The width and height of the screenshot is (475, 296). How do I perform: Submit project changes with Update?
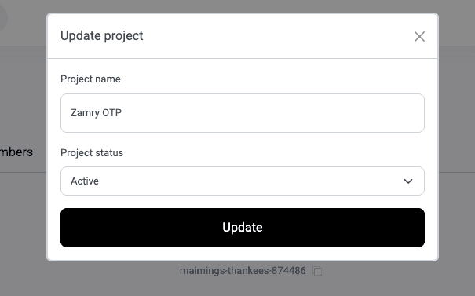(243, 228)
